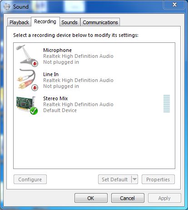Select the Recording tab
The height and width of the screenshot is (210, 188).
[45, 21]
